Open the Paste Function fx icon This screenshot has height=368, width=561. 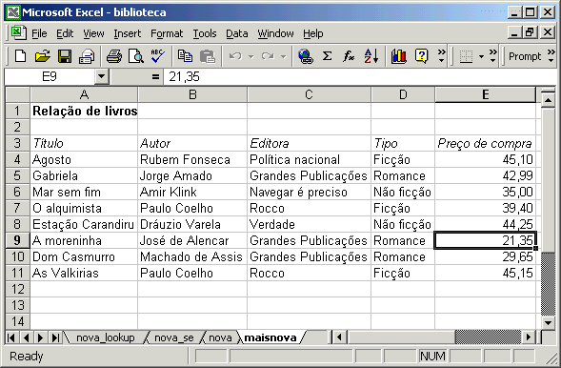point(349,56)
